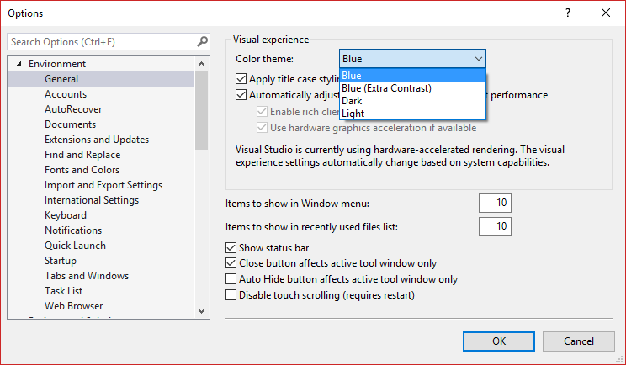Select Import and Export Settings
626x365 pixels.
[103, 185]
